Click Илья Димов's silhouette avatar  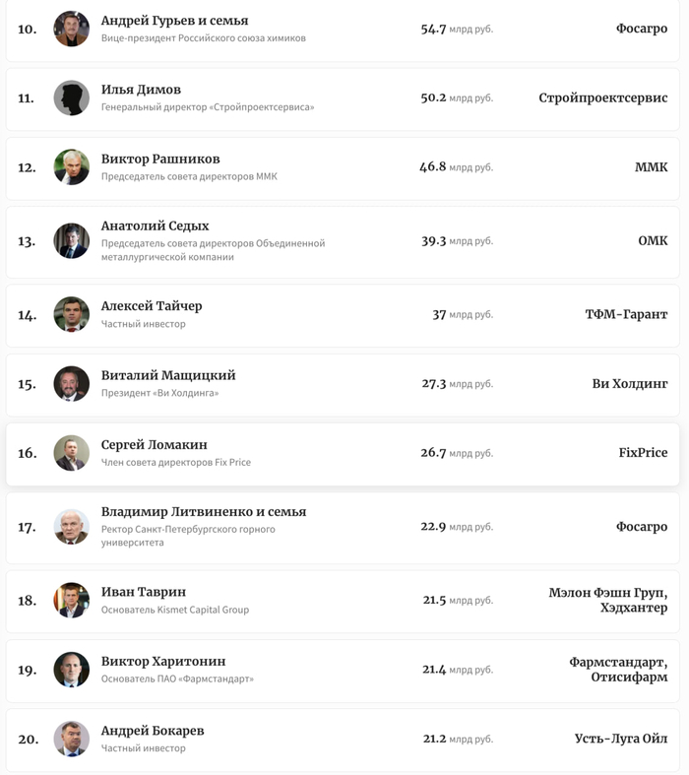(71, 97)
